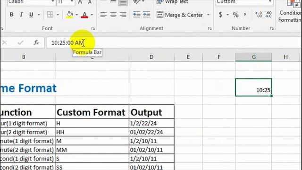This screenshot has height=170, width=302.
Task: Align text left
Action: (x=103, y=15)
